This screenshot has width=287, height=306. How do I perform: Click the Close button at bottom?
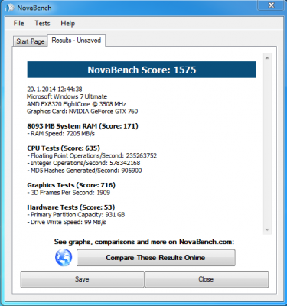(207, 279)
